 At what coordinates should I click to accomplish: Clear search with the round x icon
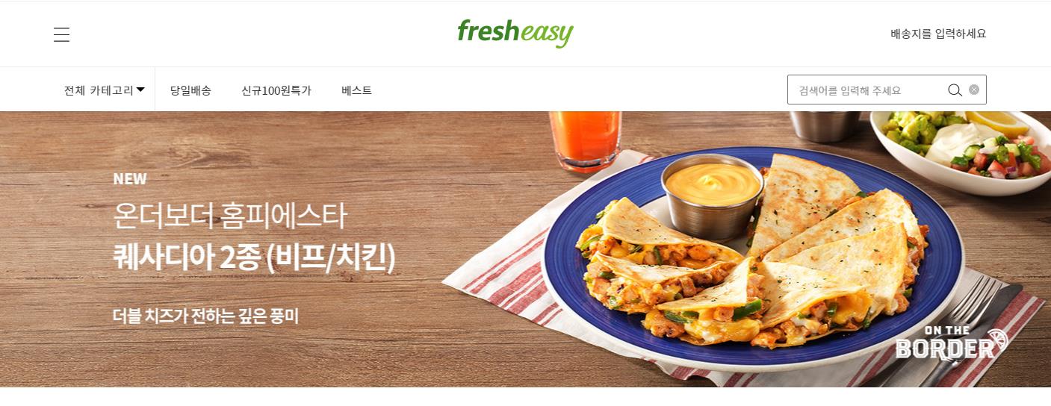pos(974,90)
